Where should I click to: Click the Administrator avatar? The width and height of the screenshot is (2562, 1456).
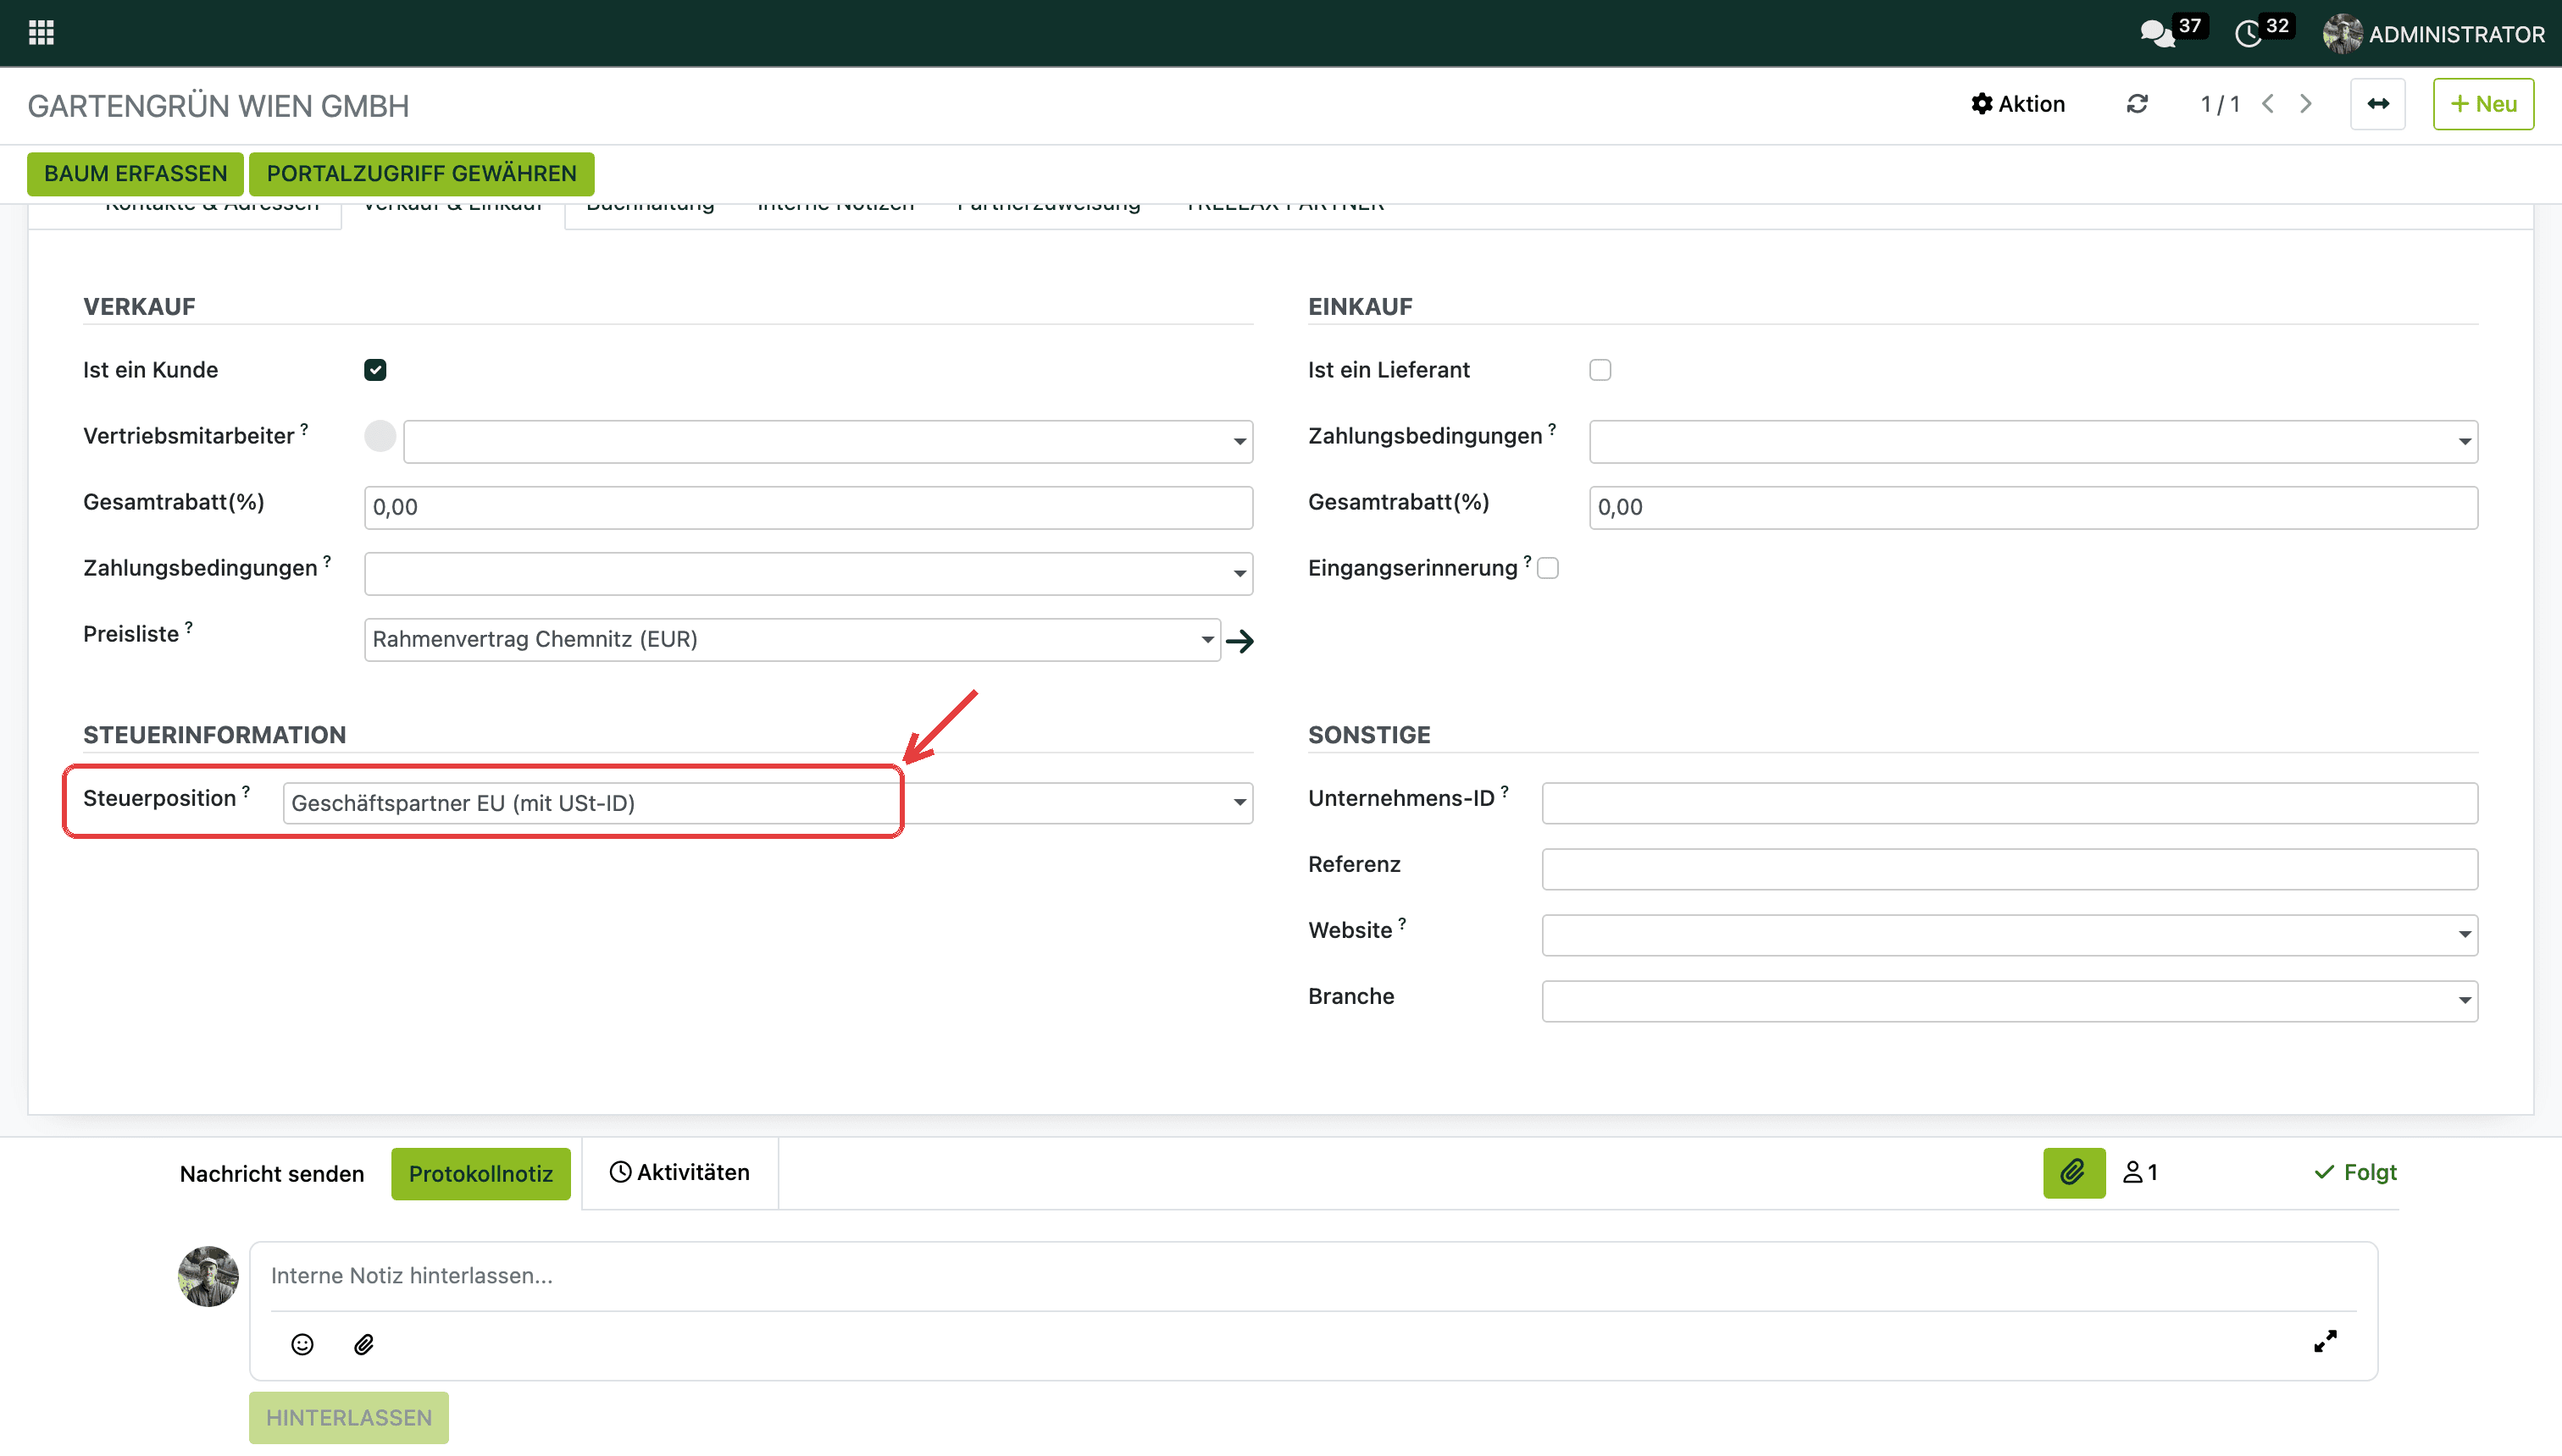(2341, 34)
